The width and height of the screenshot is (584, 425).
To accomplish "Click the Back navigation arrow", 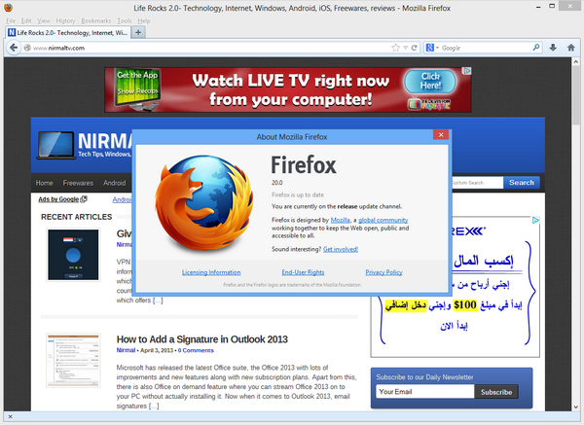I will click(x=14, y=48).
